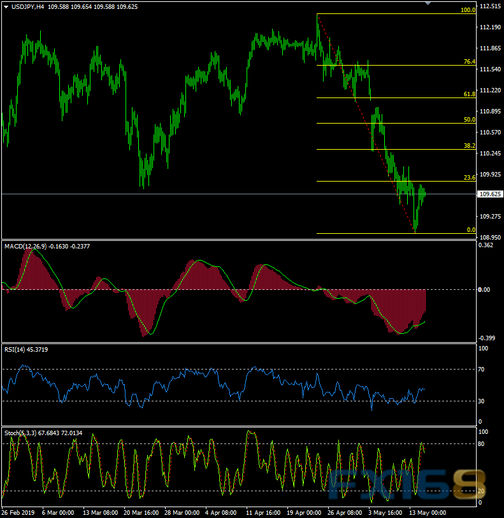The width and height of the screenshot is (504, 518).
Task: Click the Fibonacci 50.0 level label
Action: tap(470, 120)
